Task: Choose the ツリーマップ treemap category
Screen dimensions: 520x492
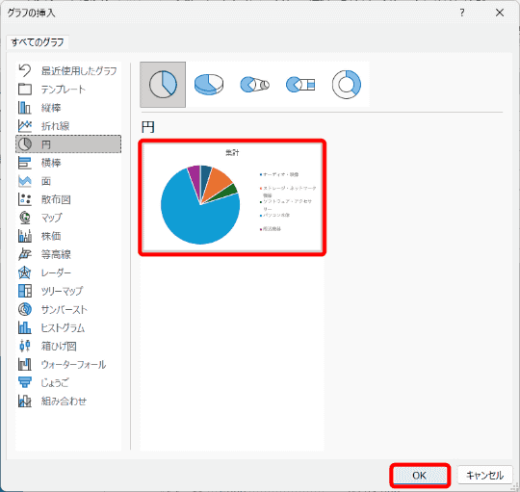Action: [68, 291]
